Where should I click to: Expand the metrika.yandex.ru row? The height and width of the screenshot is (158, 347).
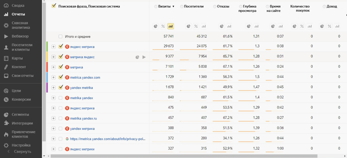point(53,118)
